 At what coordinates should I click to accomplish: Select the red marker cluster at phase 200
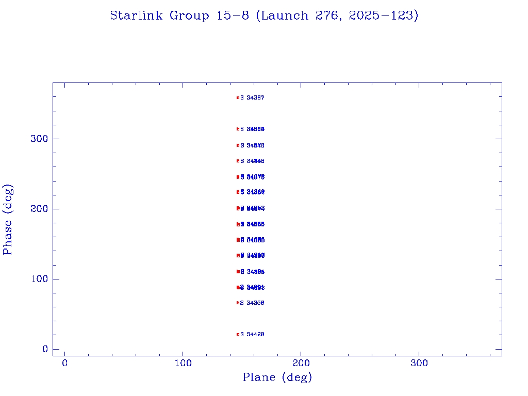(238, 208)
